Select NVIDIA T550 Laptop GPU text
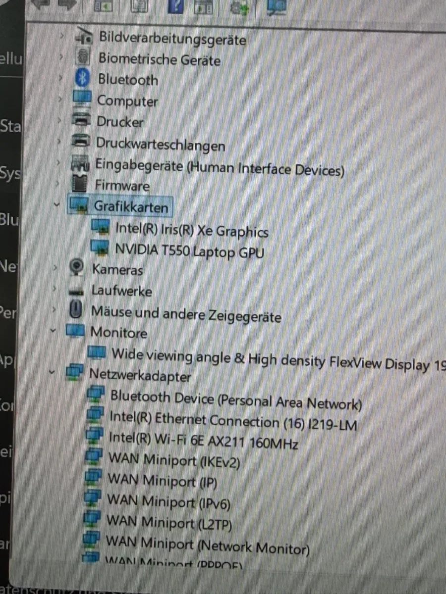The width and height of the screenshot is (446, 594). tap(189, 251)
